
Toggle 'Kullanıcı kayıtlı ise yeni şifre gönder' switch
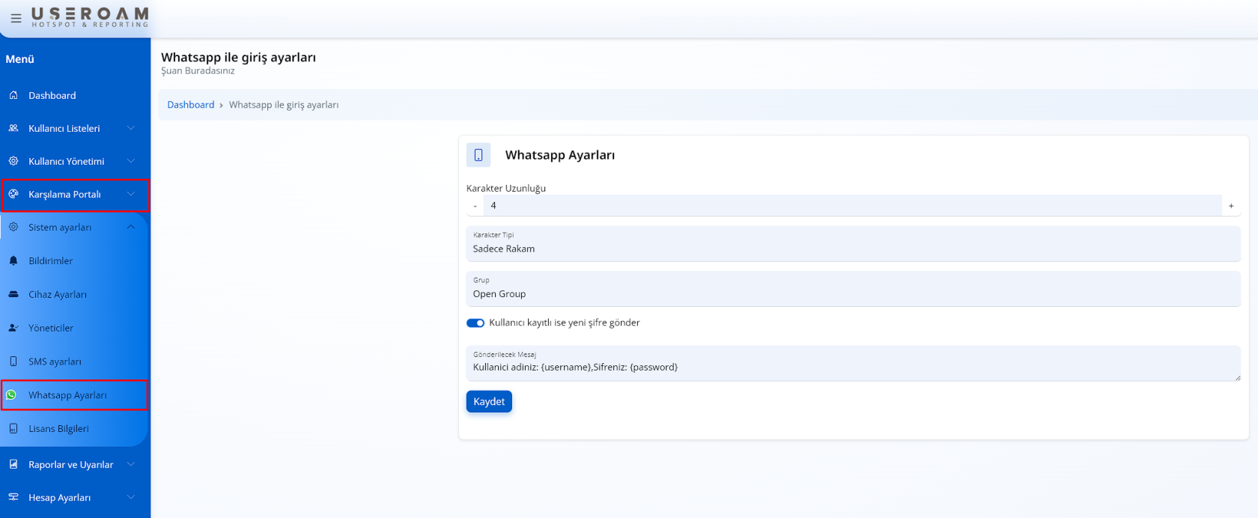click(475, 323)
